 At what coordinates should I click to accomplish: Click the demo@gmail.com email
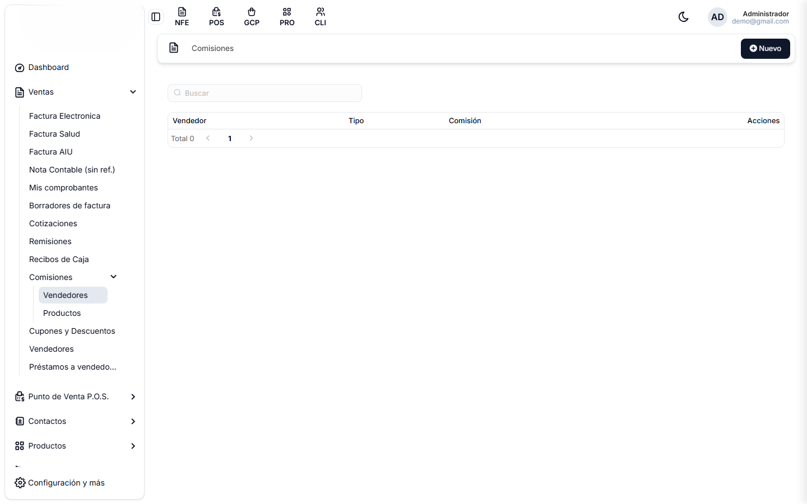[760, 21]
